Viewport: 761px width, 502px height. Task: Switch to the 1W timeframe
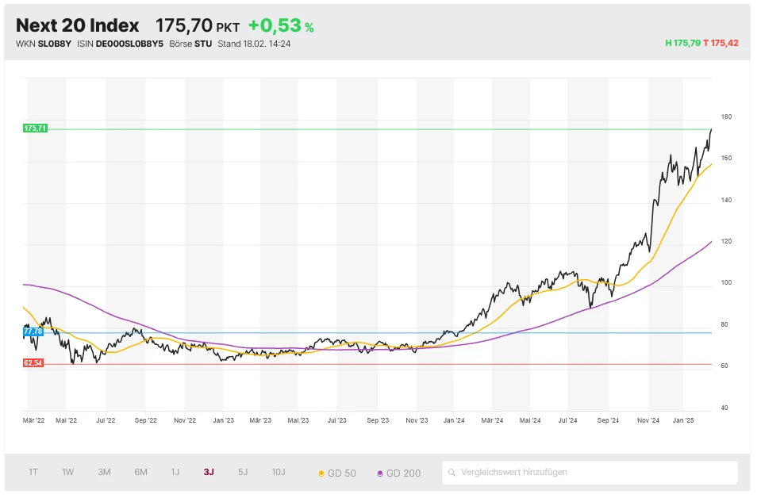[67, 472]
